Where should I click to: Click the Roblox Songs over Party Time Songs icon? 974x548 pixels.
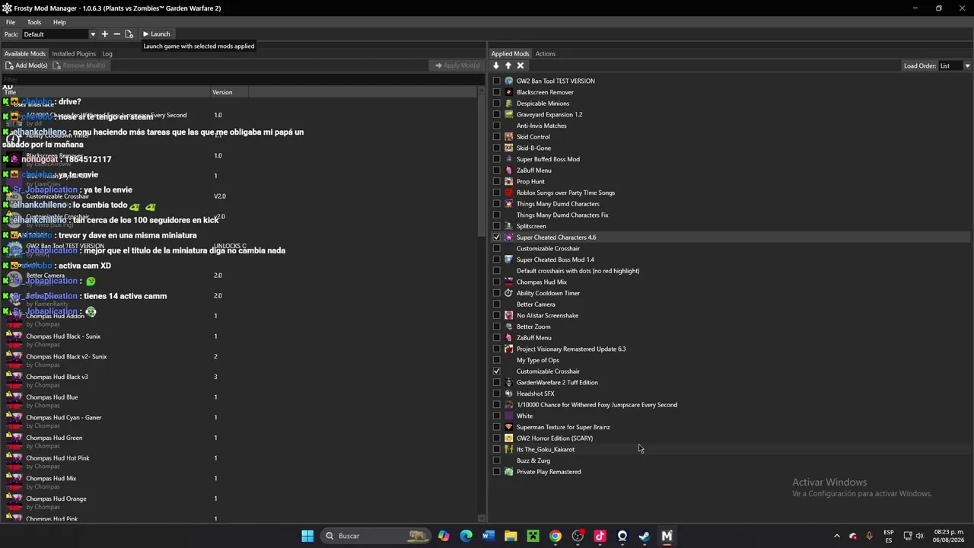(x=509, y=193)
